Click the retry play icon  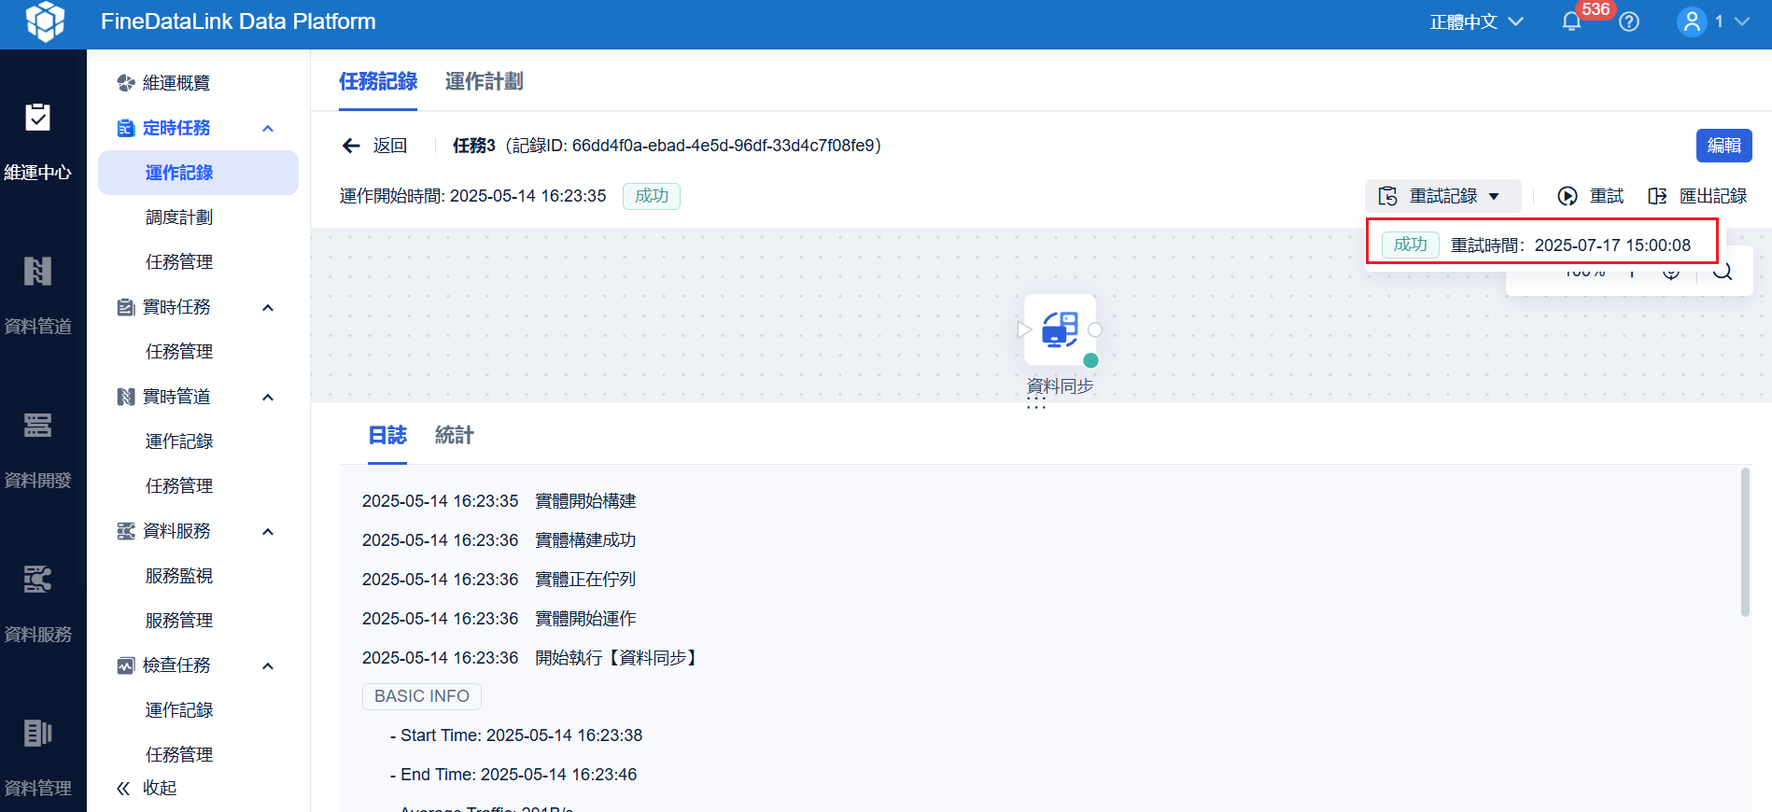(x=1568, y=196)
